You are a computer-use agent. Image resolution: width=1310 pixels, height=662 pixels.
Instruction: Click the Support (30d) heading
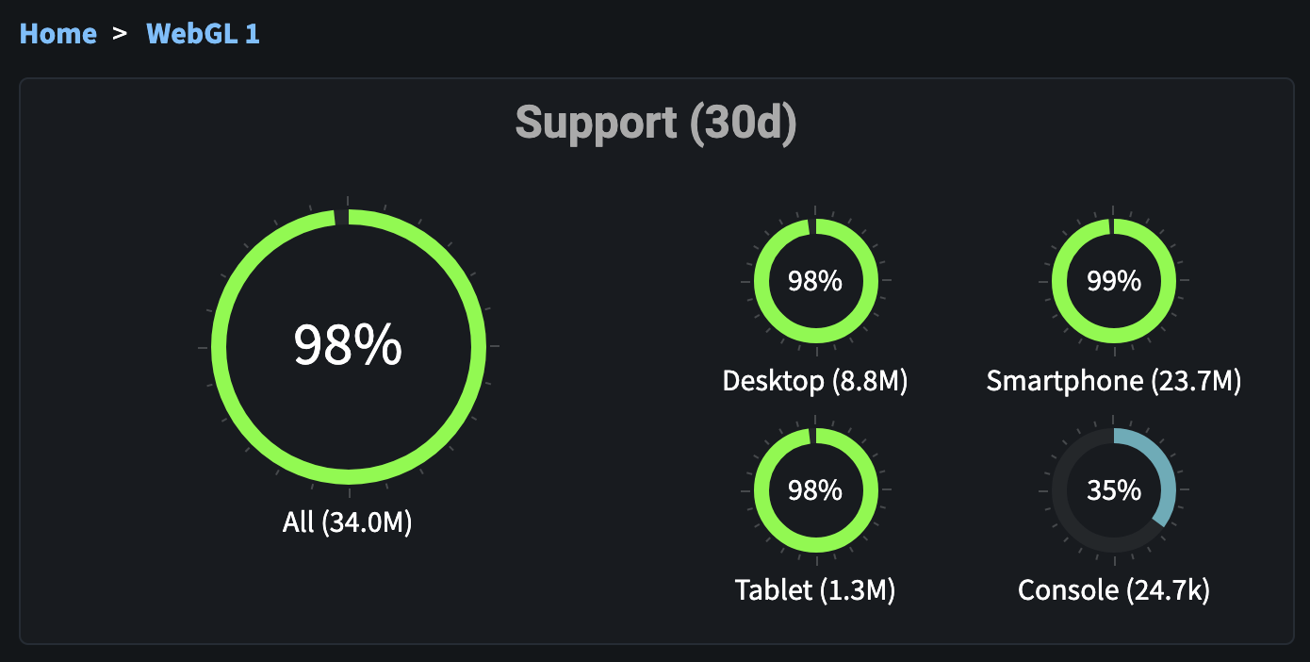pos(655,124)
